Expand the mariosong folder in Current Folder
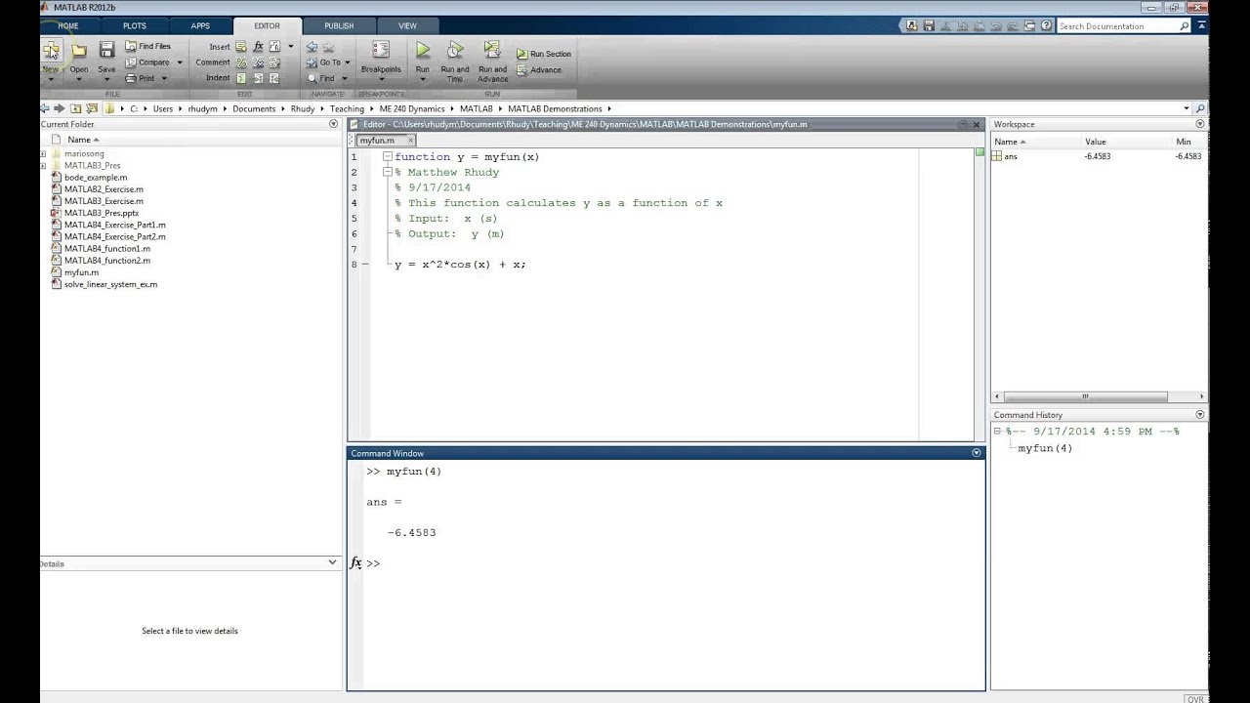 click(43, 154)
